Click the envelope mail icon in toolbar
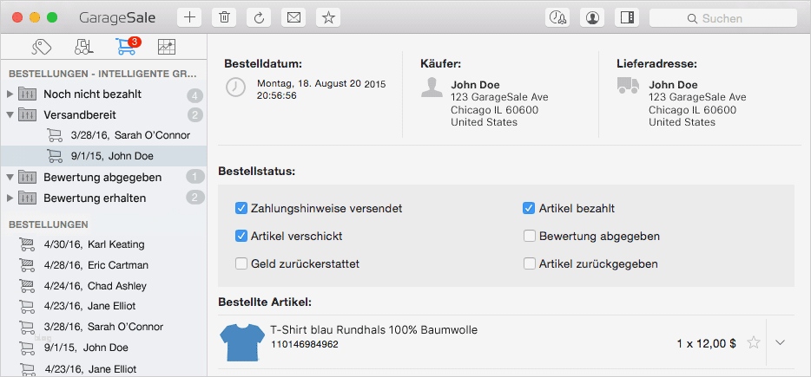Image resolution: width=811 pixels, height=377 pixels. (293, 17)
